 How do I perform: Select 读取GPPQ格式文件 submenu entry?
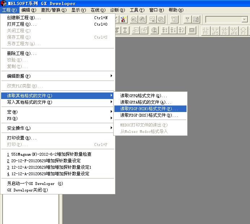click(144, 96)
